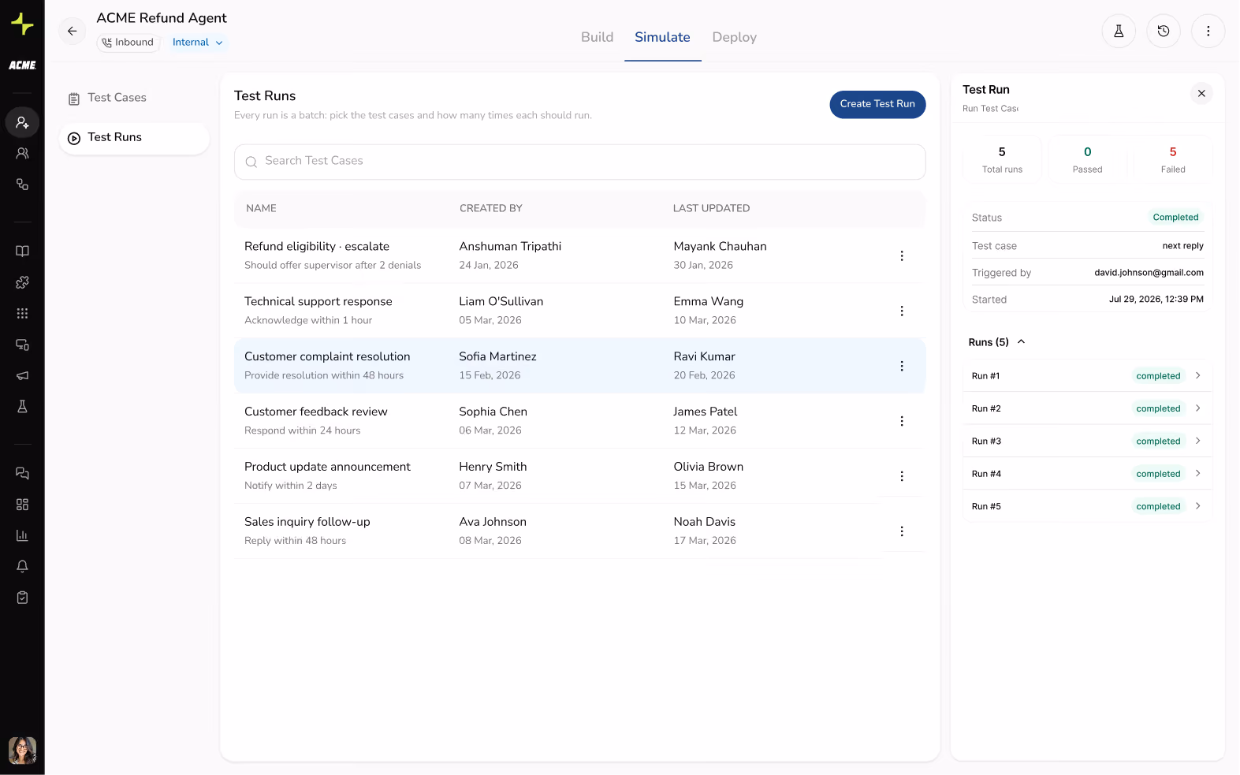Expand Run #2 details chevron
The height and width of the screenshot is (775, 1240).
(1197, 408)
